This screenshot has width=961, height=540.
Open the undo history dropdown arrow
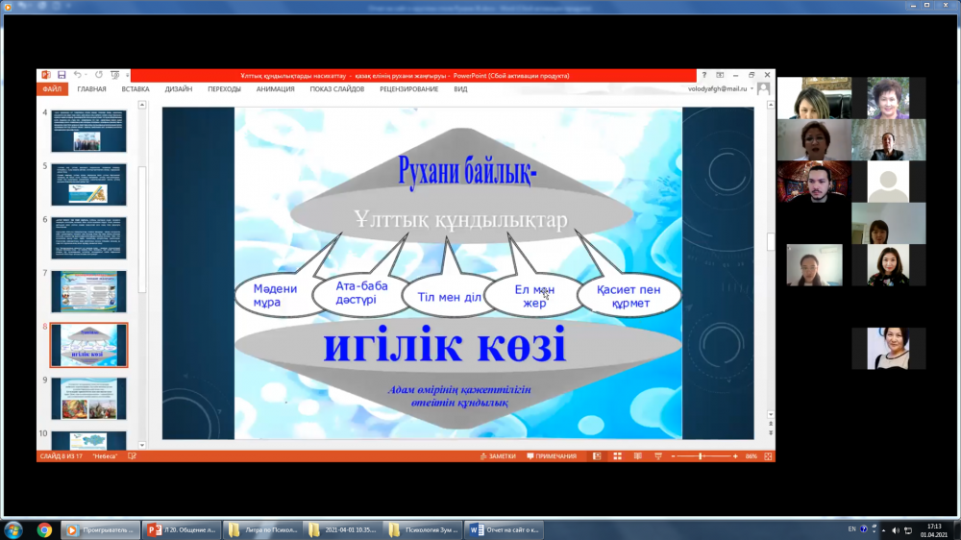86,75
